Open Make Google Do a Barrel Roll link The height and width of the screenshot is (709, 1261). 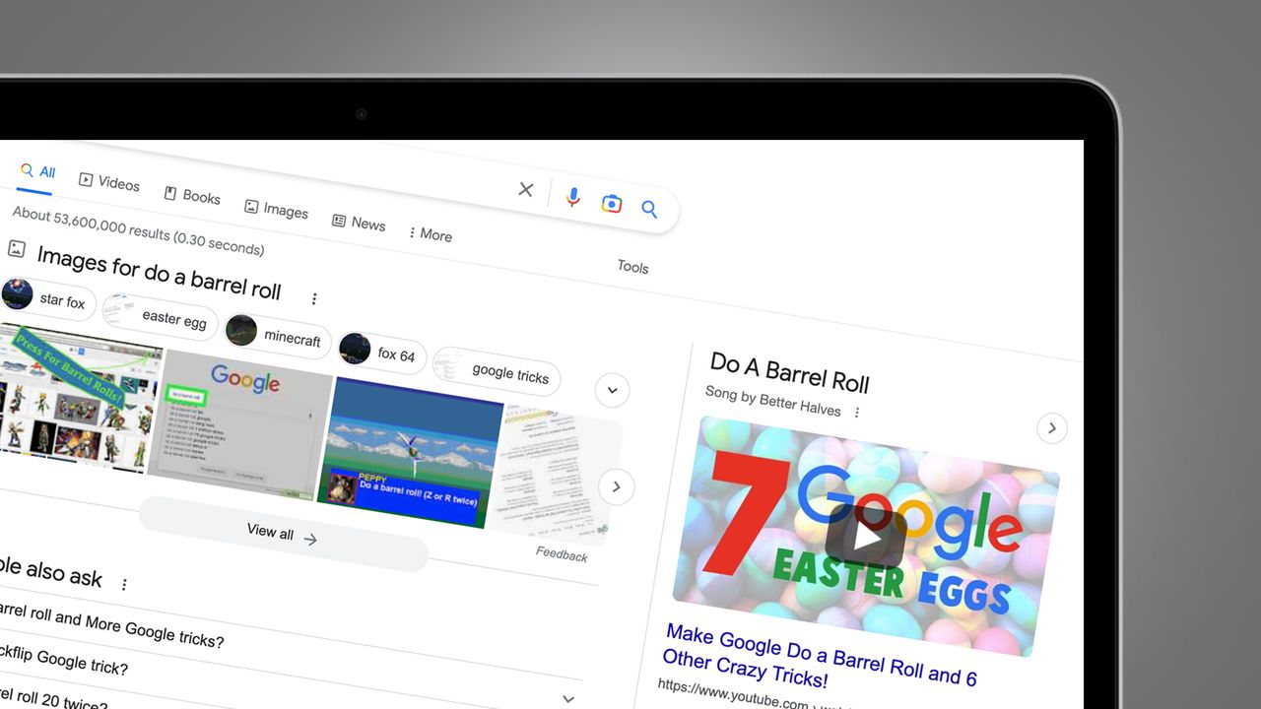pyautogui.click(x=820, y=657)
